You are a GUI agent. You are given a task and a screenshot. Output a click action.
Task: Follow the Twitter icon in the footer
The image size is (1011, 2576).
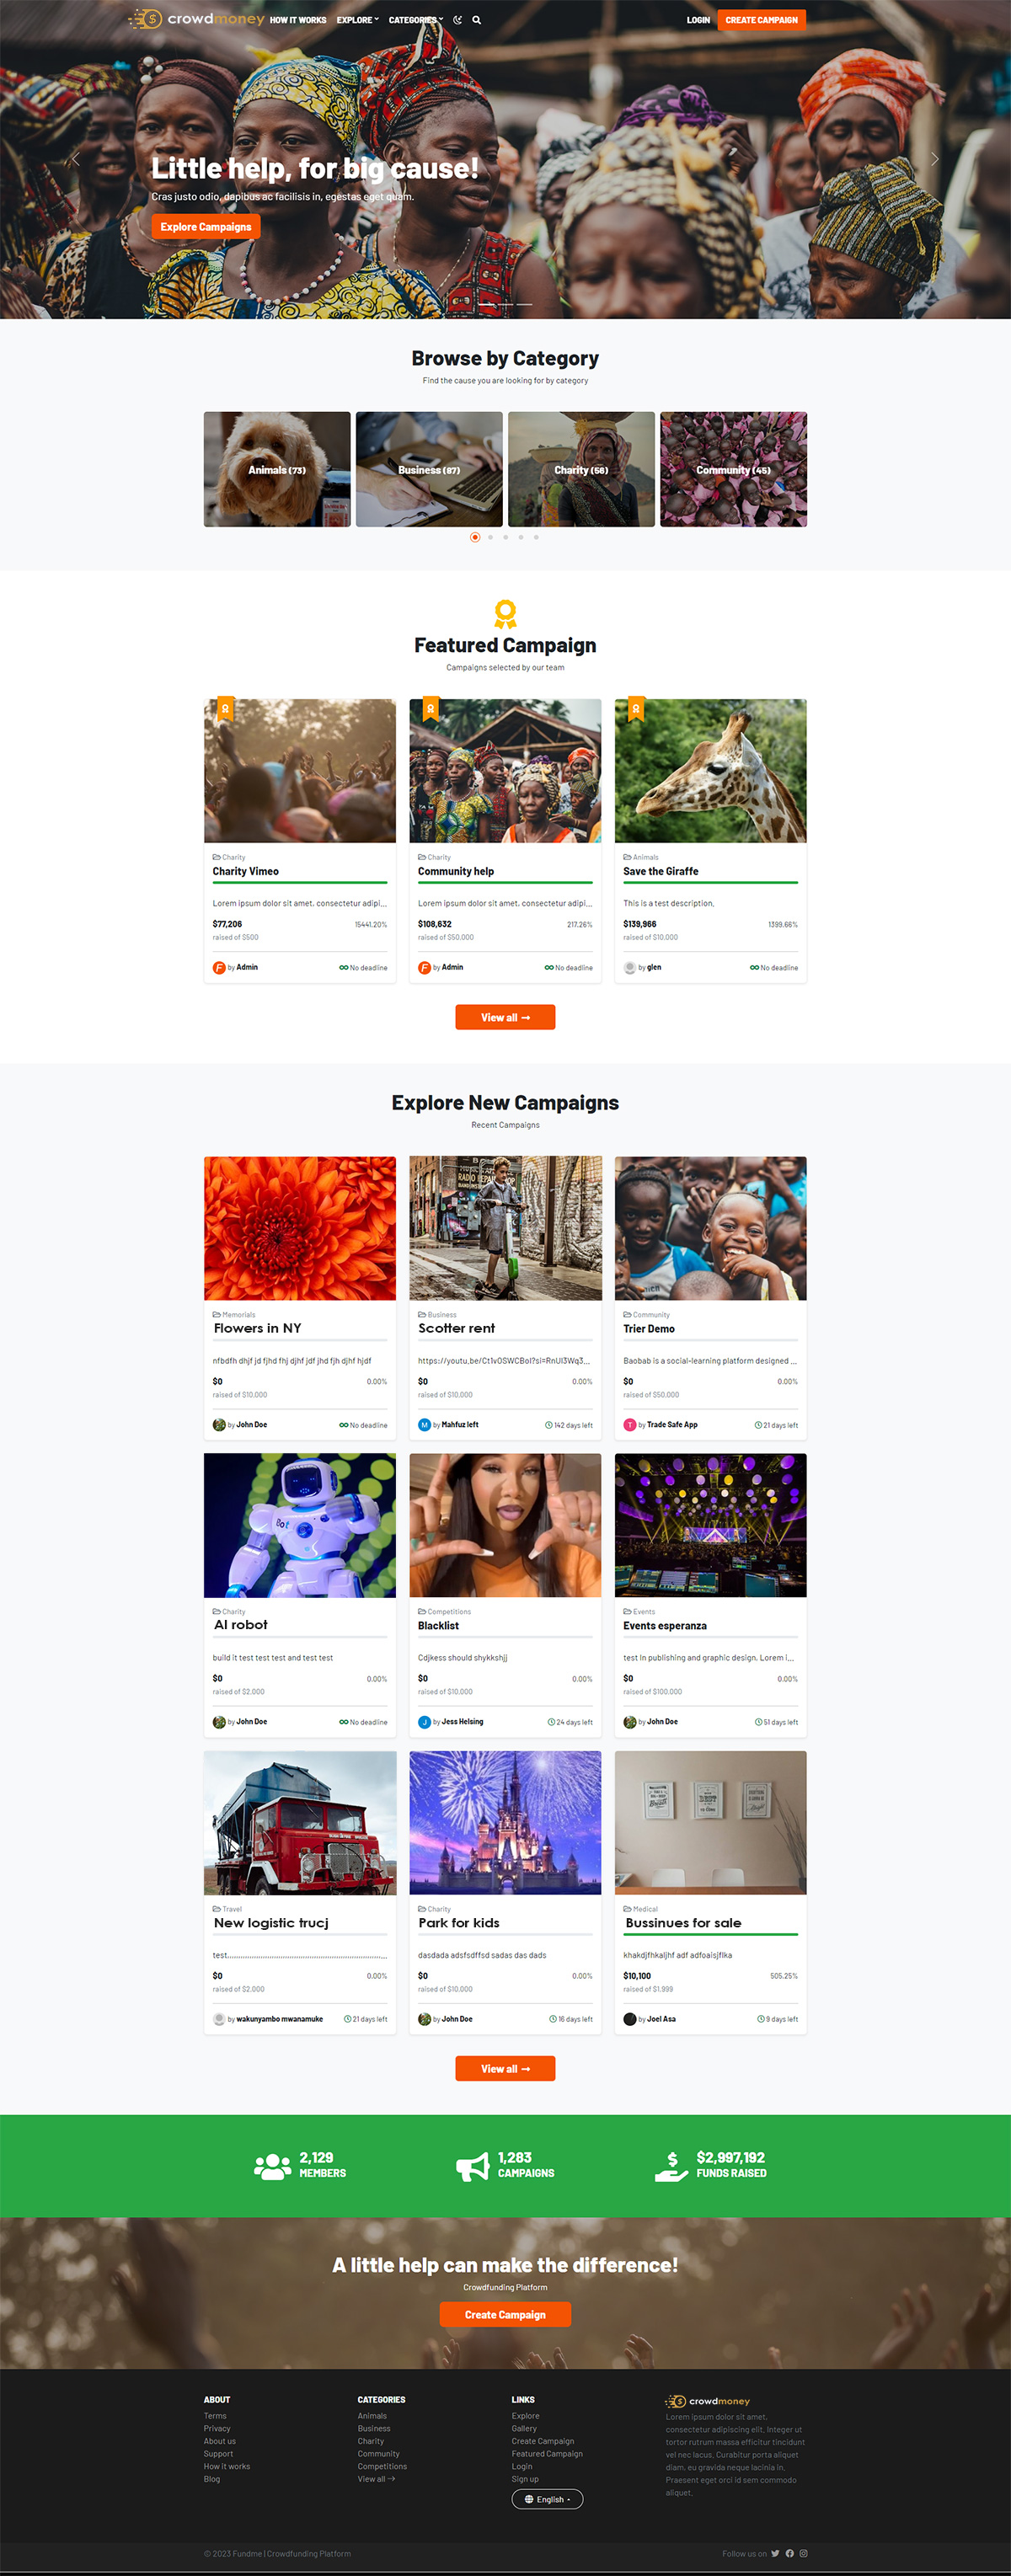(775, 2553)
